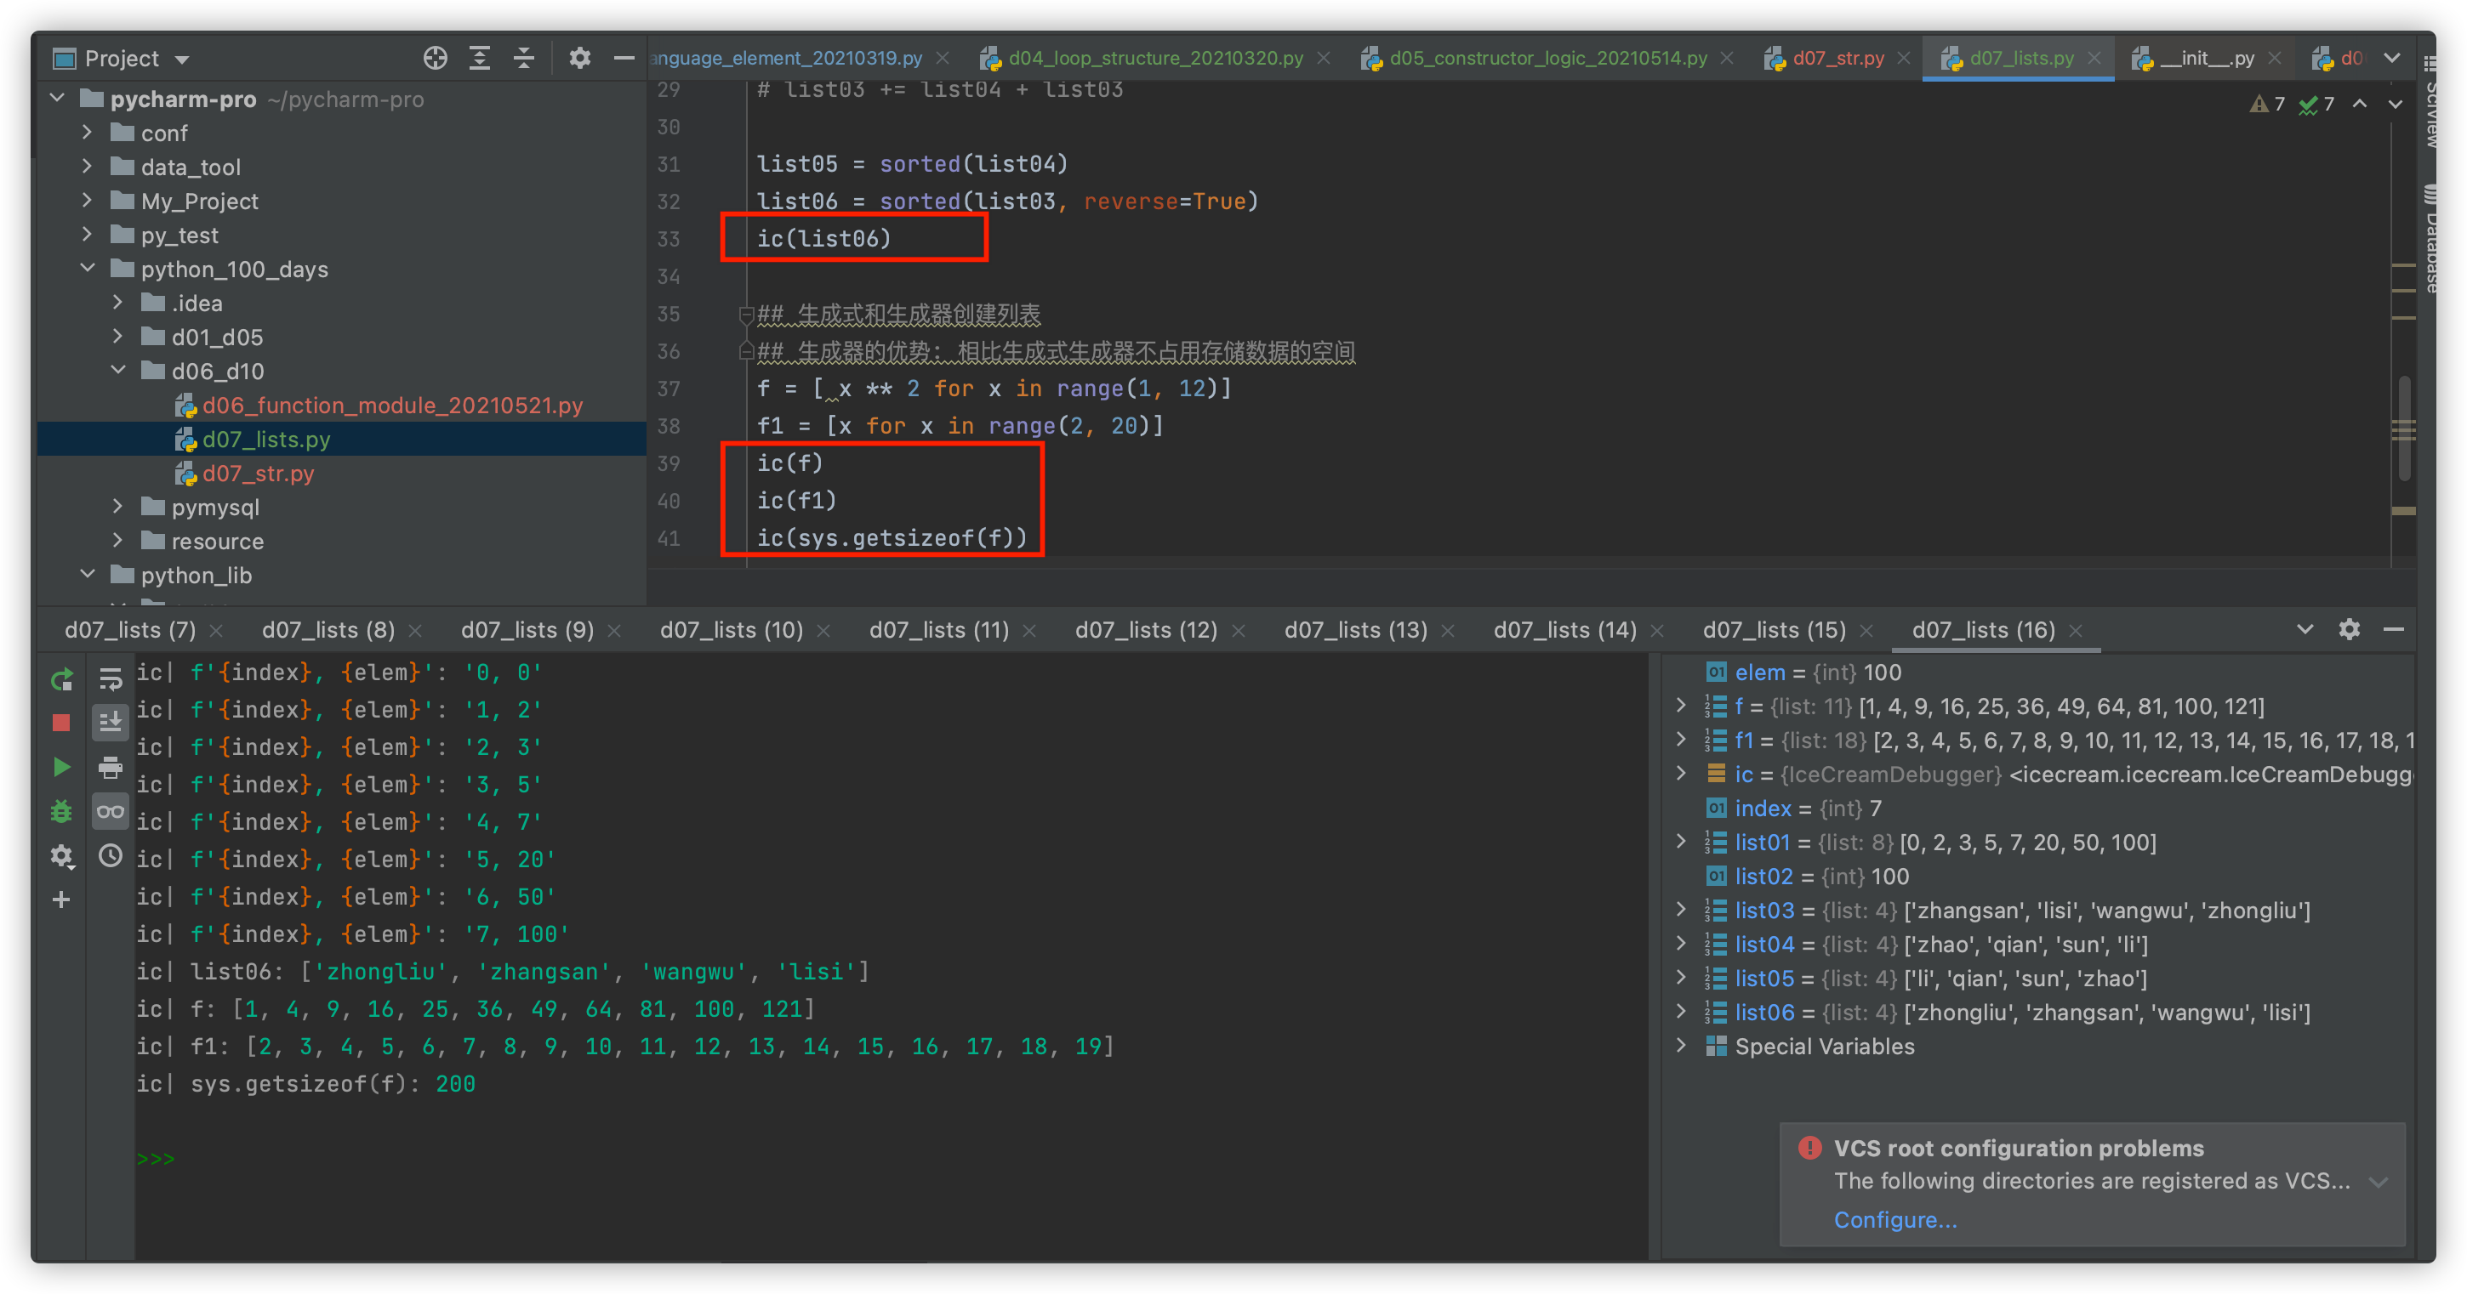2467x1294 pixels.
Task: Select d07_str.py in project tree
Action: [258, 473]
